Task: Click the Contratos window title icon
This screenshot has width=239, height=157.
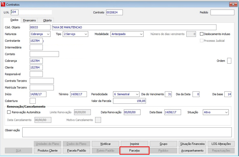Action: (3, 5)
